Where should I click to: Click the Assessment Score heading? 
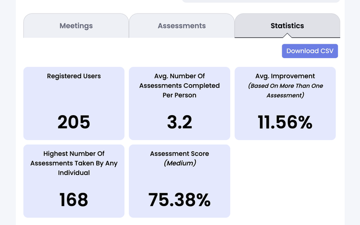(180, 153)
